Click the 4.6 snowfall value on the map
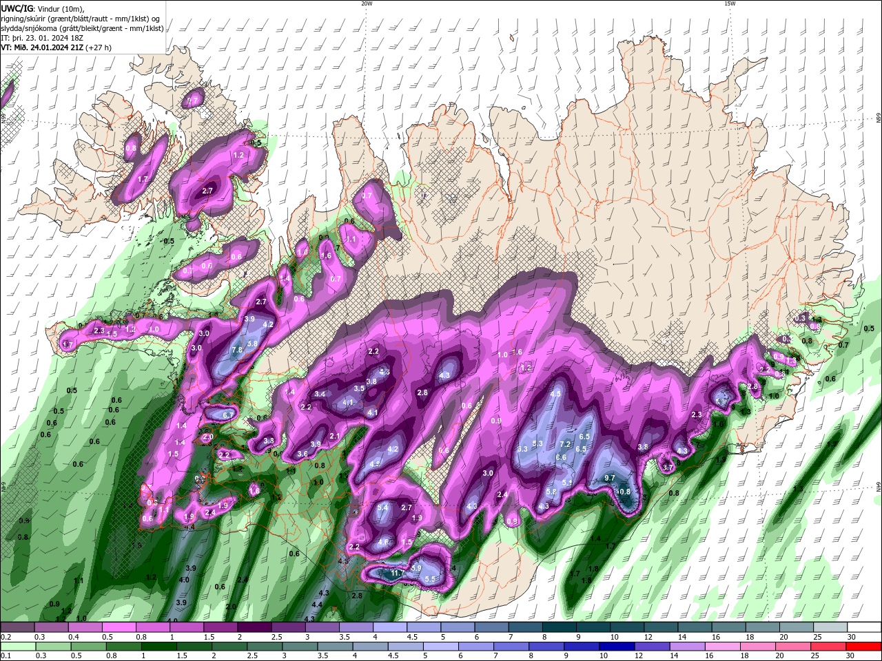This screenshot has width=882, height=661. [384, 543]
